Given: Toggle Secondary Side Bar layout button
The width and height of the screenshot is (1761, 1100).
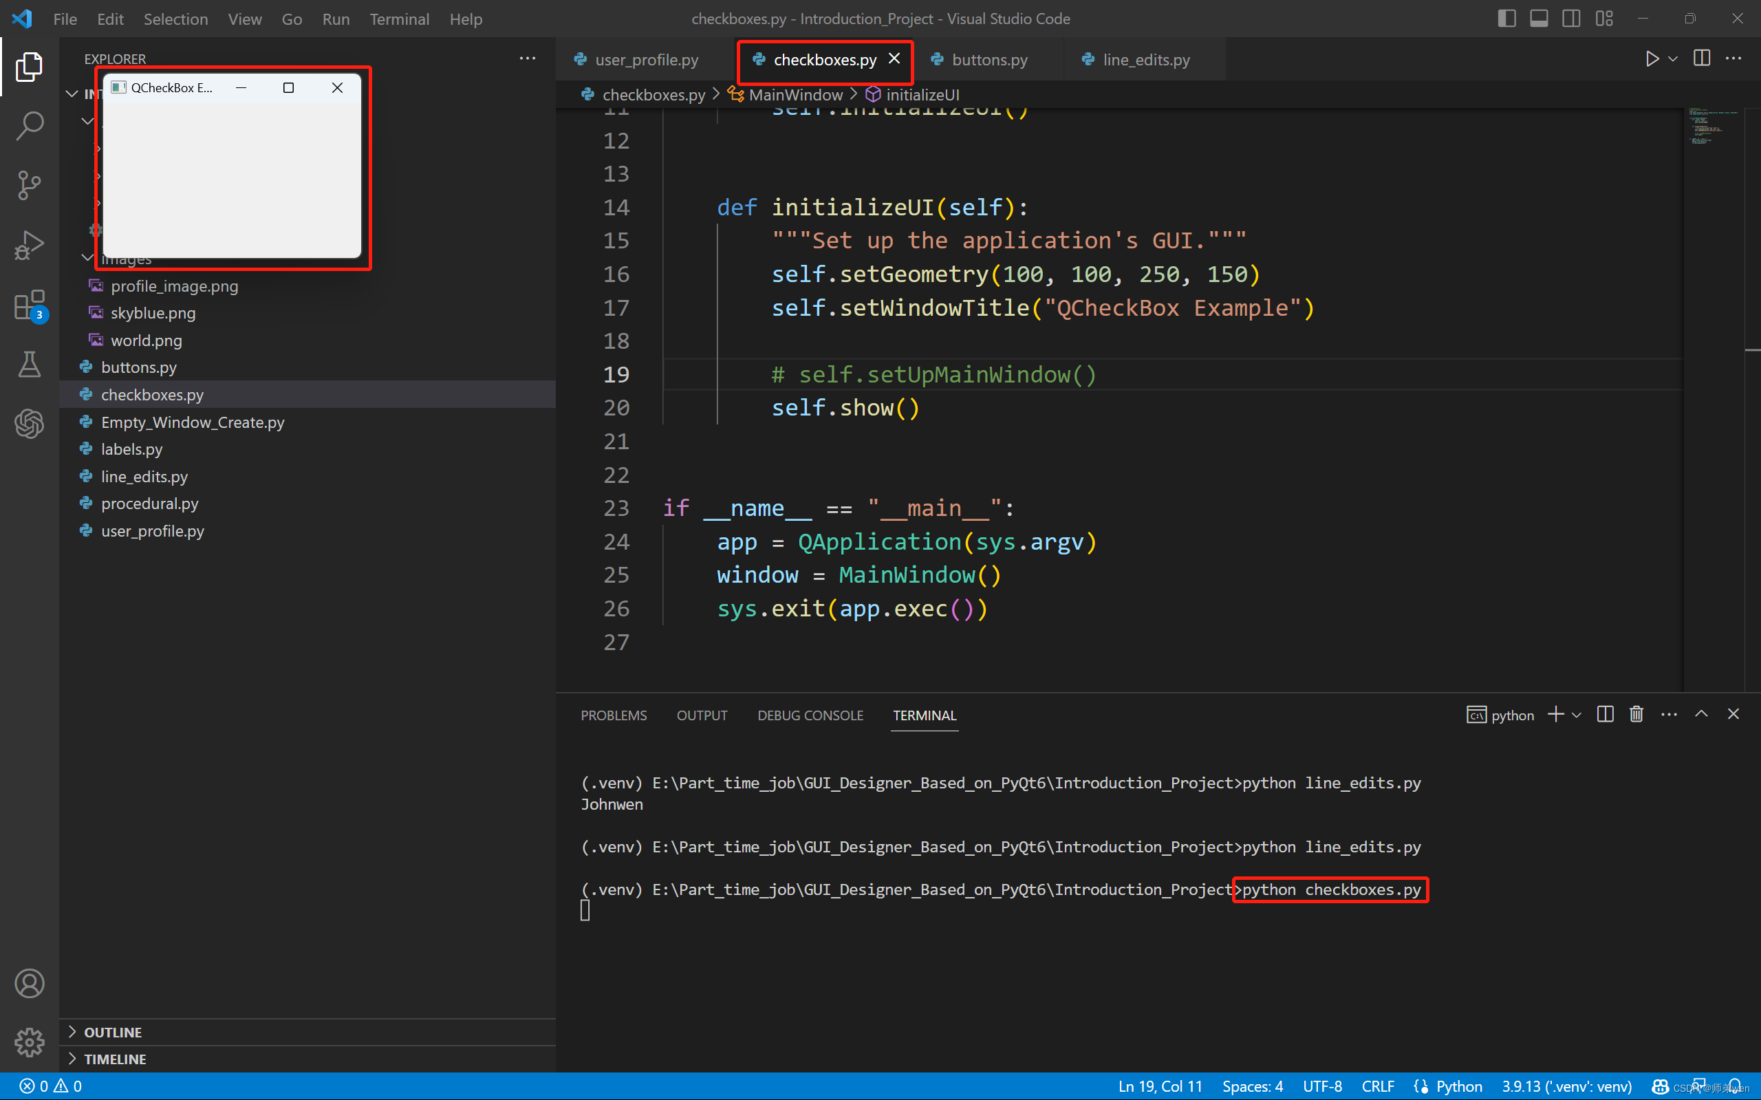Looking at the screenshot, I should click(1571, 19).
